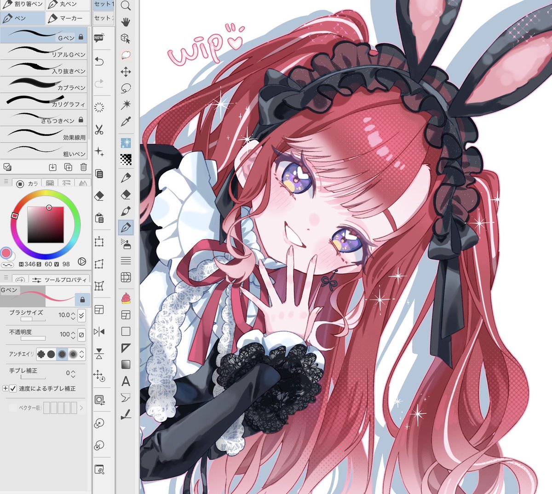Select the カリグラフィ brush
This screenshot has height=494, width=552.
coord(44,101)
